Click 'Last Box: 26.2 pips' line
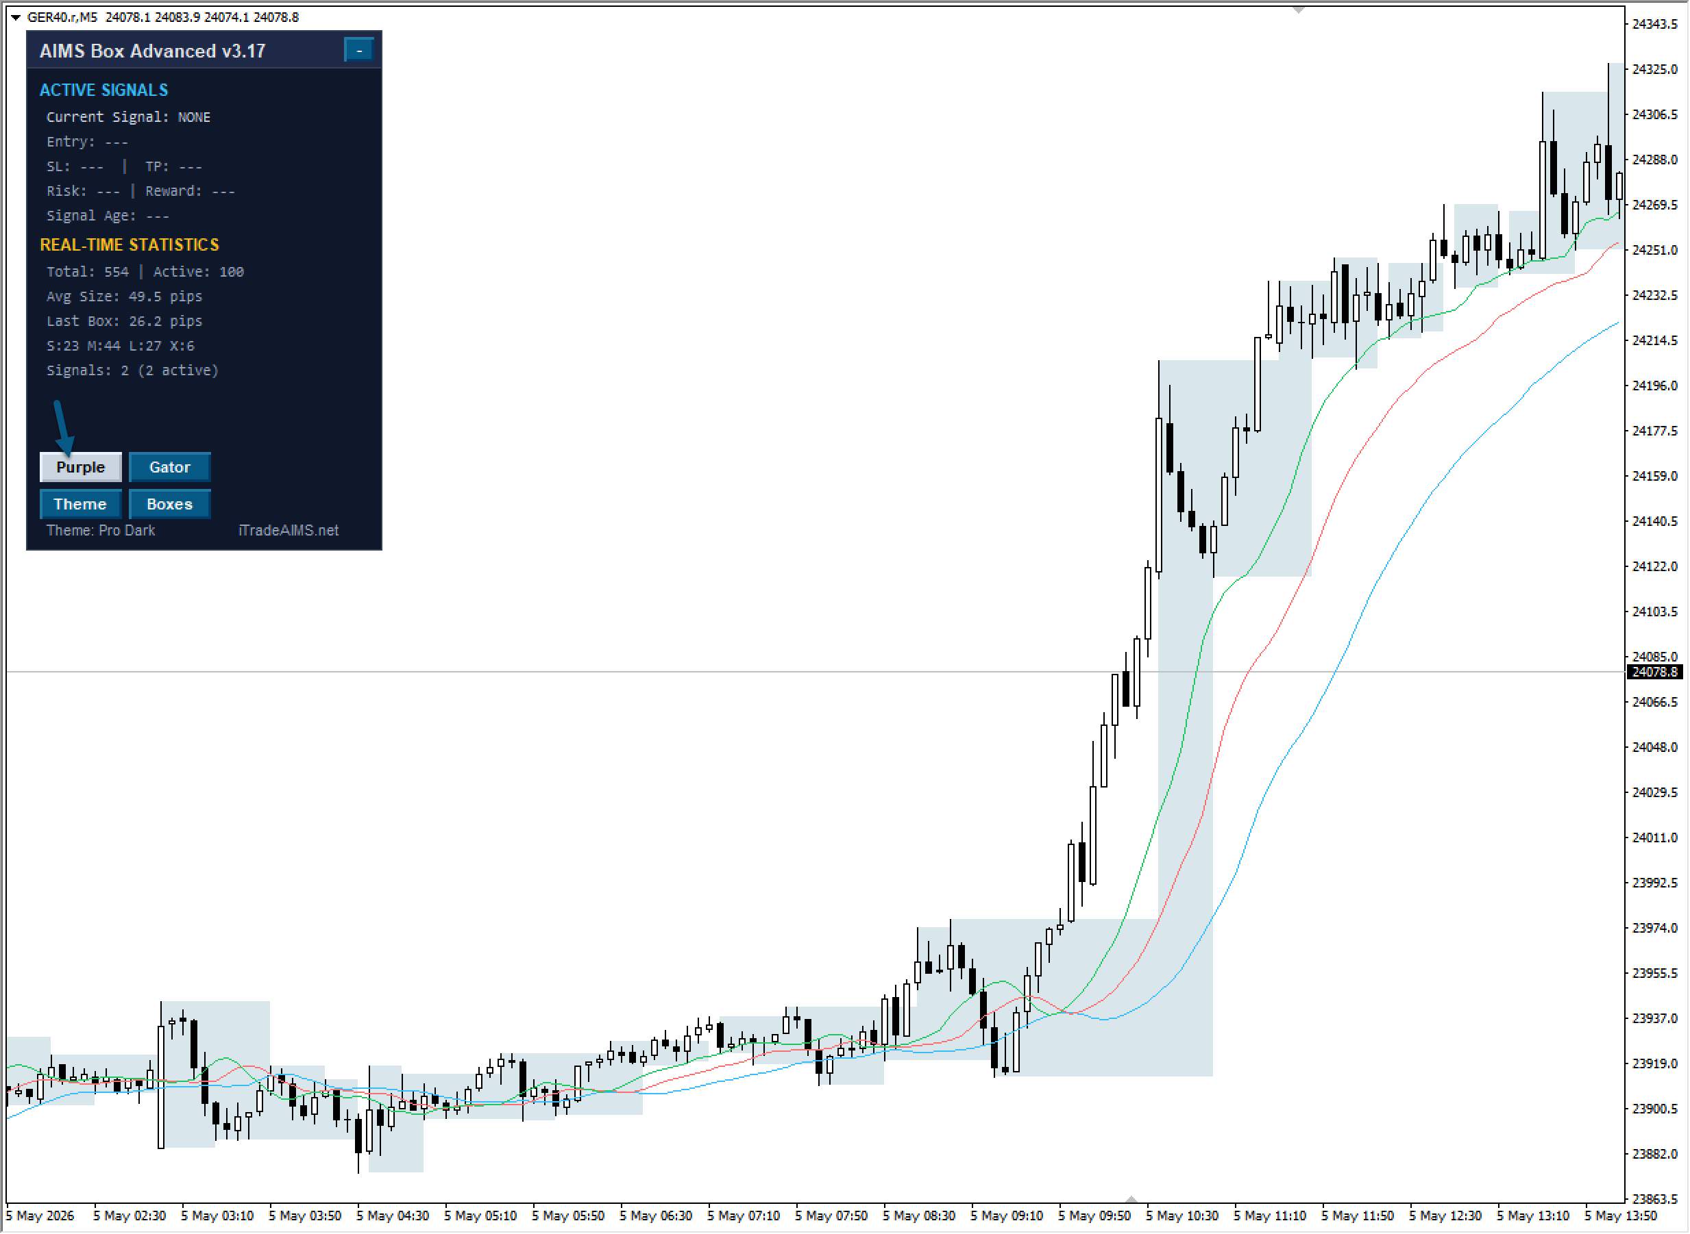The image size is (1690, 1234). coord(124,321)
